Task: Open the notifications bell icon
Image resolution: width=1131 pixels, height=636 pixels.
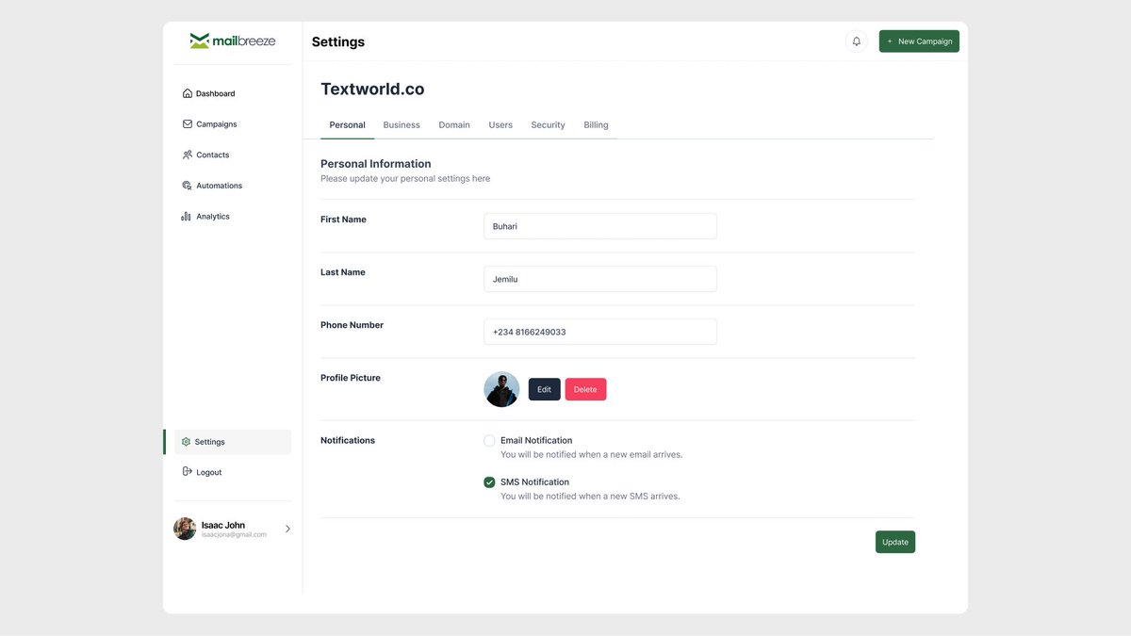Action: [x=856, y=41]
